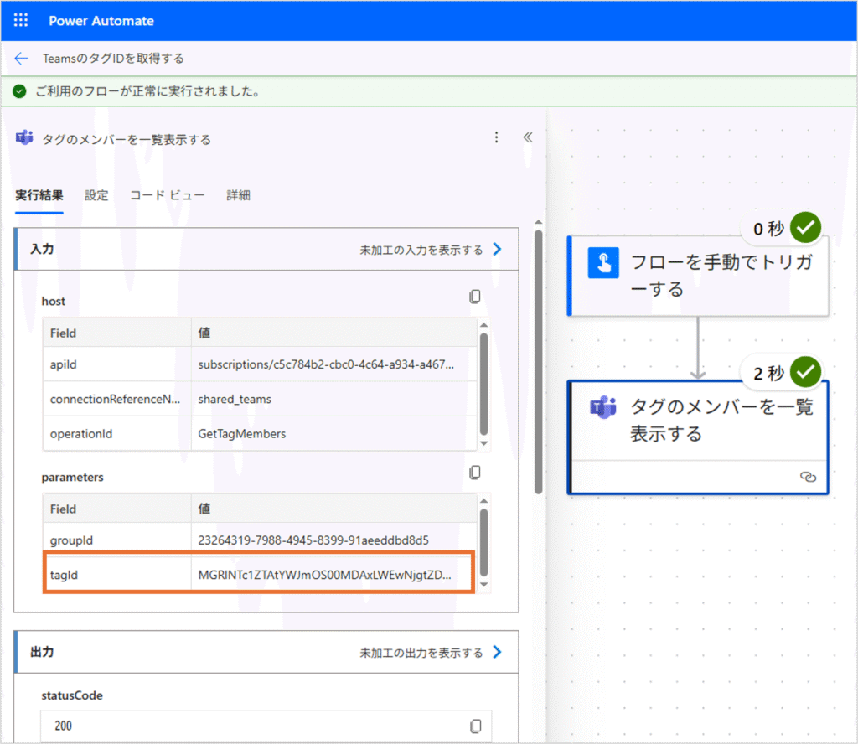Select the apiId value cell
Image resolution: width=858 pixels, height=744 pixels.
[x=333, y=364]
